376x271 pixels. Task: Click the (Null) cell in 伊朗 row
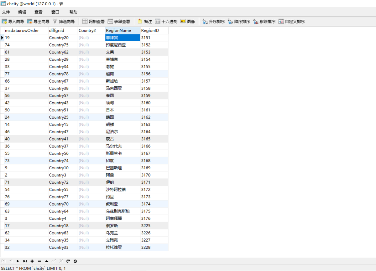(91, 182)
